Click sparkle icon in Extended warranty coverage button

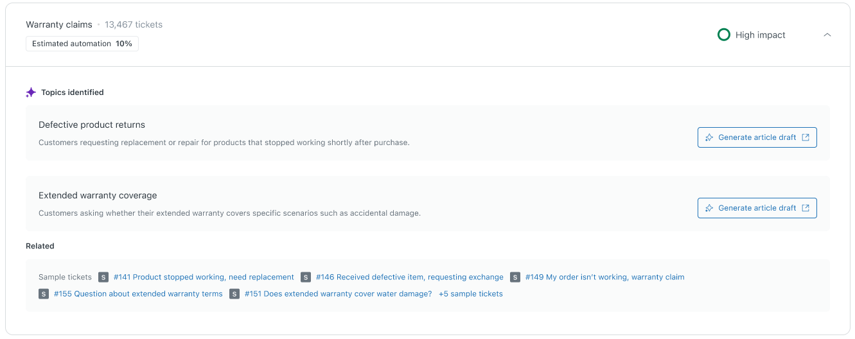pyautogui.click(x=709, y=208)
